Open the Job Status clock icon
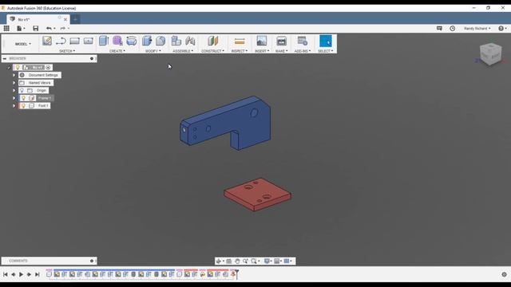This screenshot has height=287, width=511. (x=453, y=29)
